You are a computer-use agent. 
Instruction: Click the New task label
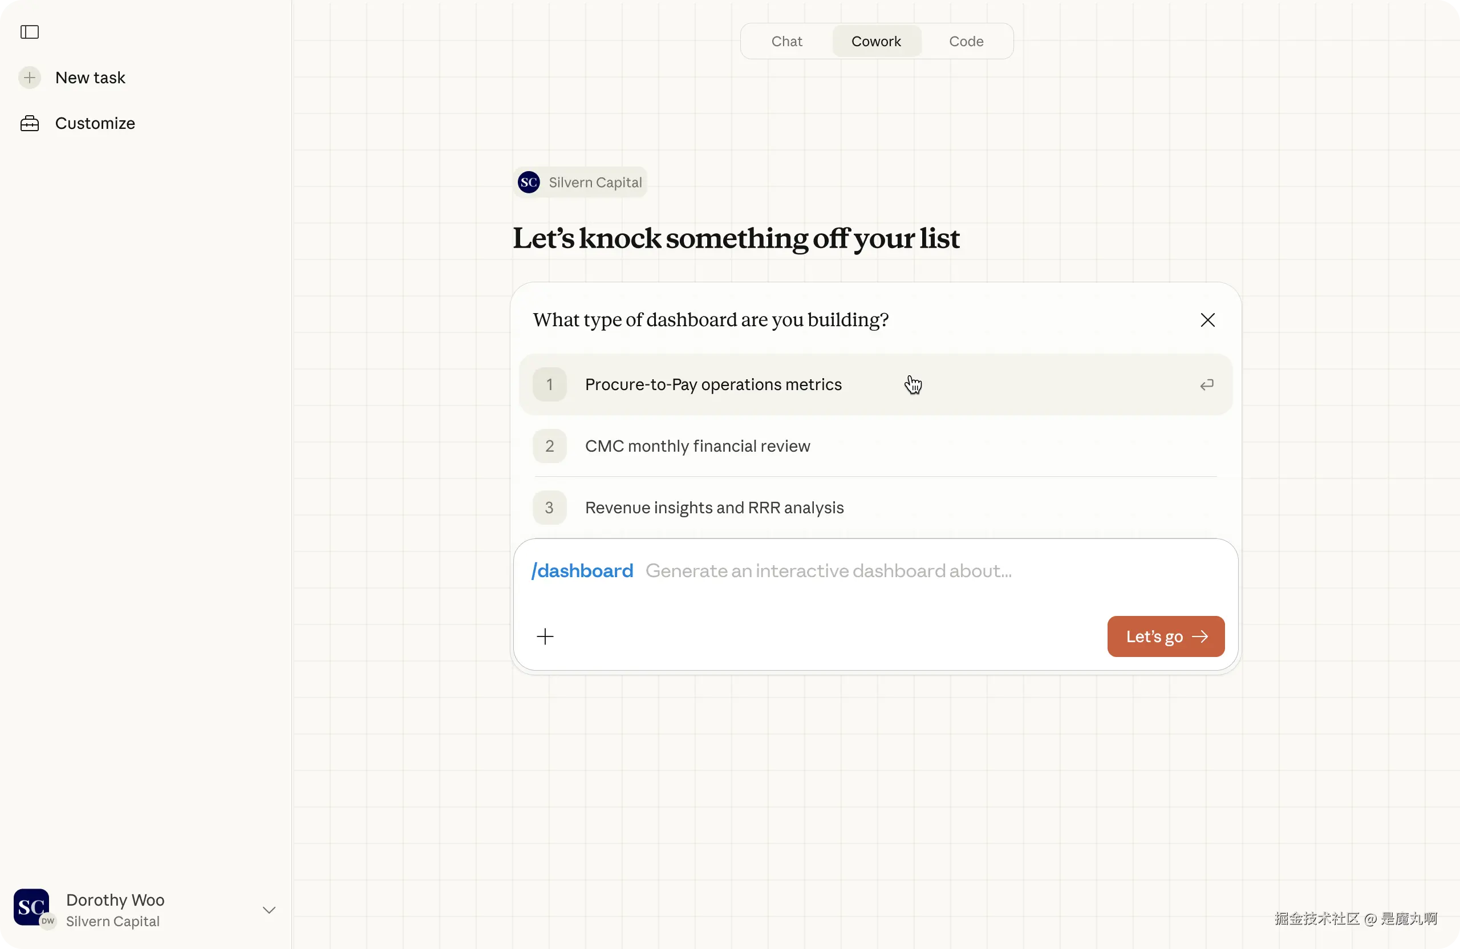point(90,78)
